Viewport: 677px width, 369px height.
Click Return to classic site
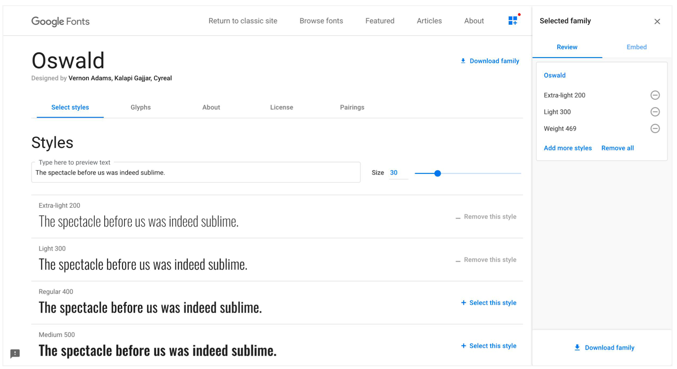243,21
